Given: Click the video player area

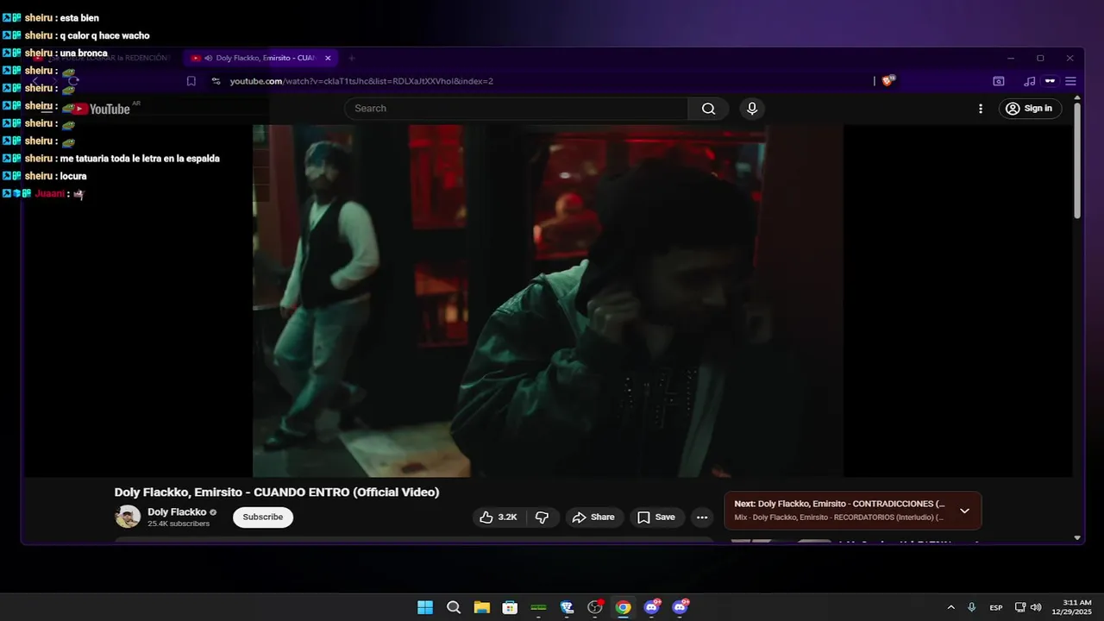Looking at the screenshot, I should click(548, 300).
